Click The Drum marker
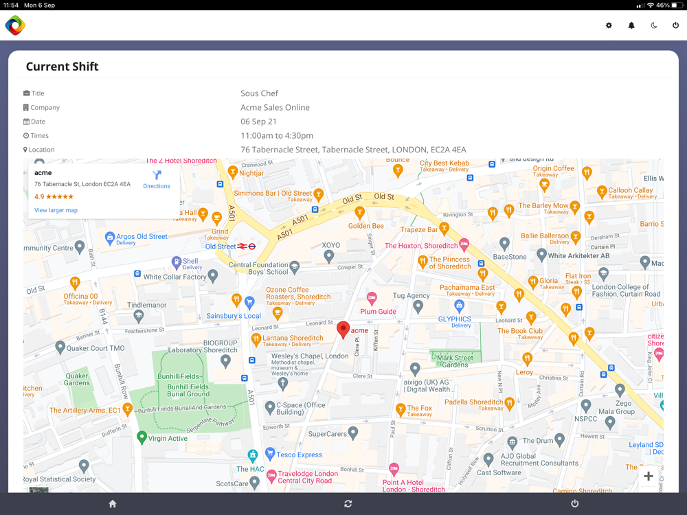Viewport: 687px width, 515px height. pyautogui.click(x=559, y=439)
